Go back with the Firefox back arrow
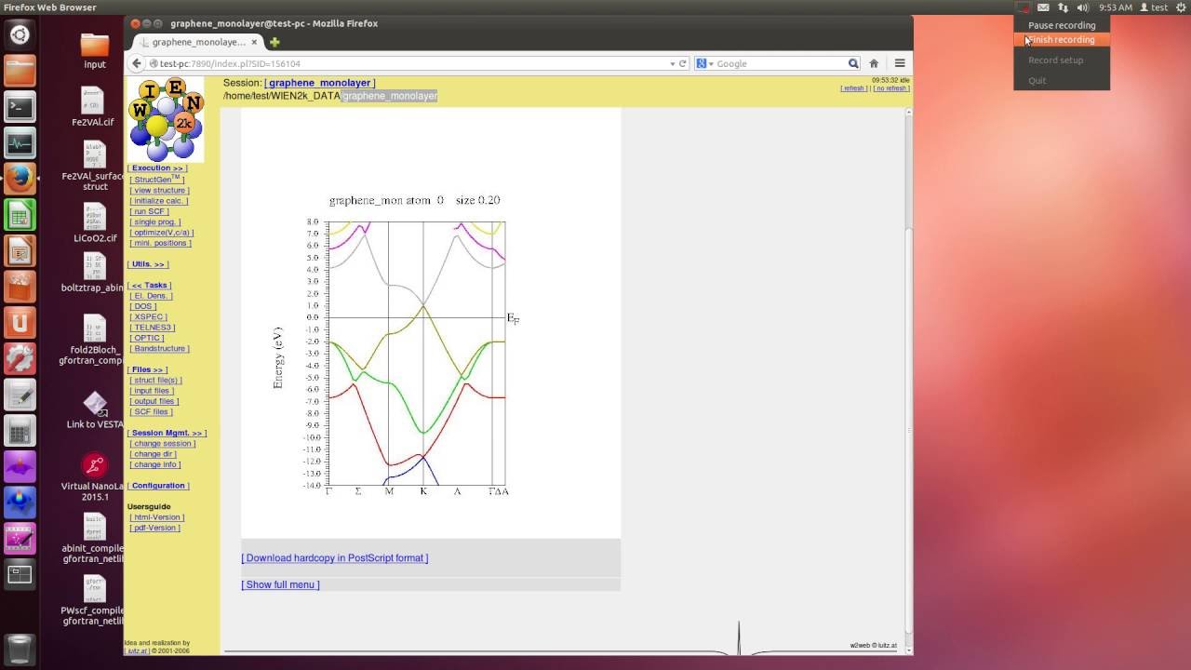The width and height of the screenshot is (1191, 670). click(x=137, y=63)
